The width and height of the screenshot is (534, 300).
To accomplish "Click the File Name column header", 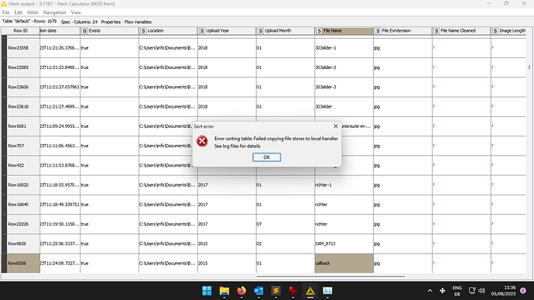I will pos(344,31).
